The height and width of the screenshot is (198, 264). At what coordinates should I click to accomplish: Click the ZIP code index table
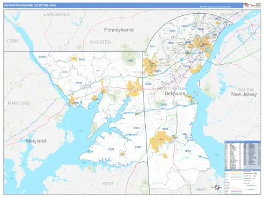[x=243, y=155]
